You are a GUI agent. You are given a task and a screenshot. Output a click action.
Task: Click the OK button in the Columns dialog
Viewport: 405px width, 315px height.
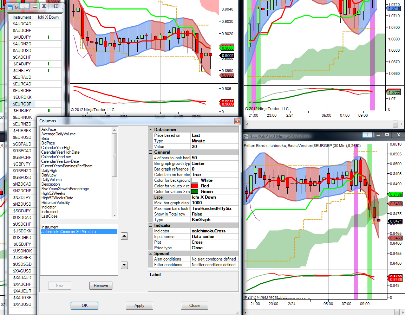(x=84, y=306)
